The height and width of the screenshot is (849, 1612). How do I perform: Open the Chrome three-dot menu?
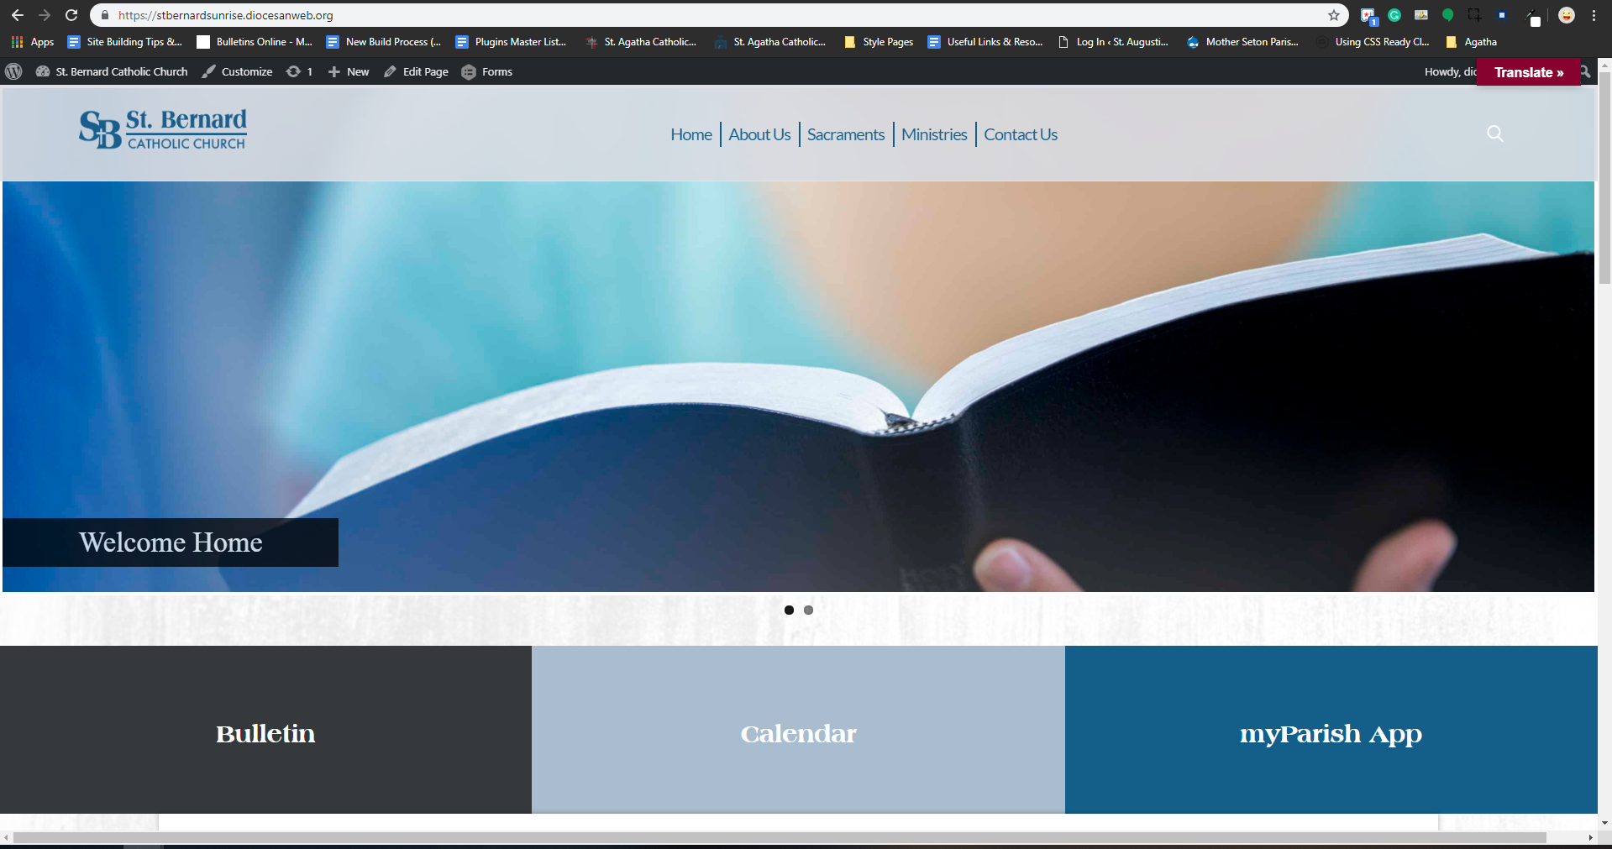(x=1594, y=15)
